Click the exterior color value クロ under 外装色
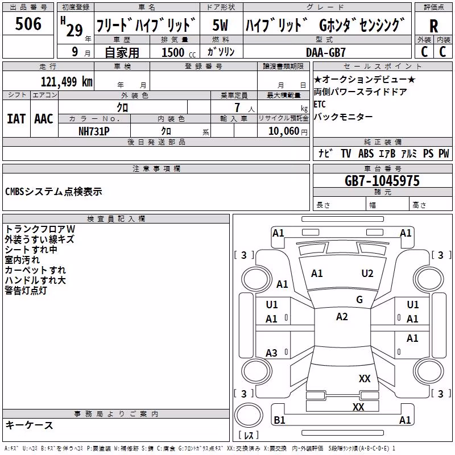 tap(122, 107)
